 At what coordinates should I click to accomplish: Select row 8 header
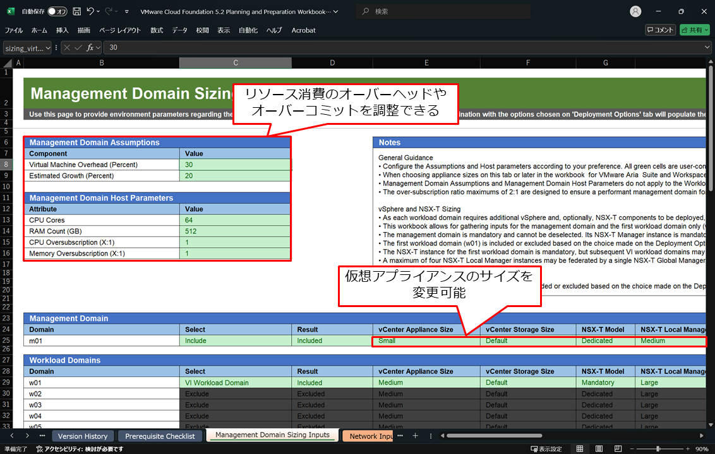click(6, 165)
